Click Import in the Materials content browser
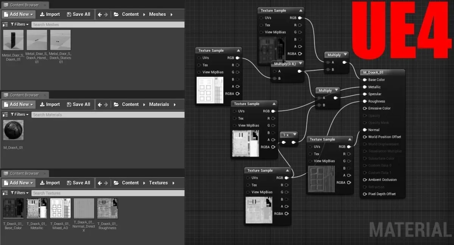 click(x=50, y=105)
